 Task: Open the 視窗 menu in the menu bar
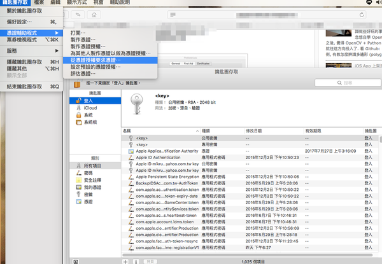pos(99,3)
